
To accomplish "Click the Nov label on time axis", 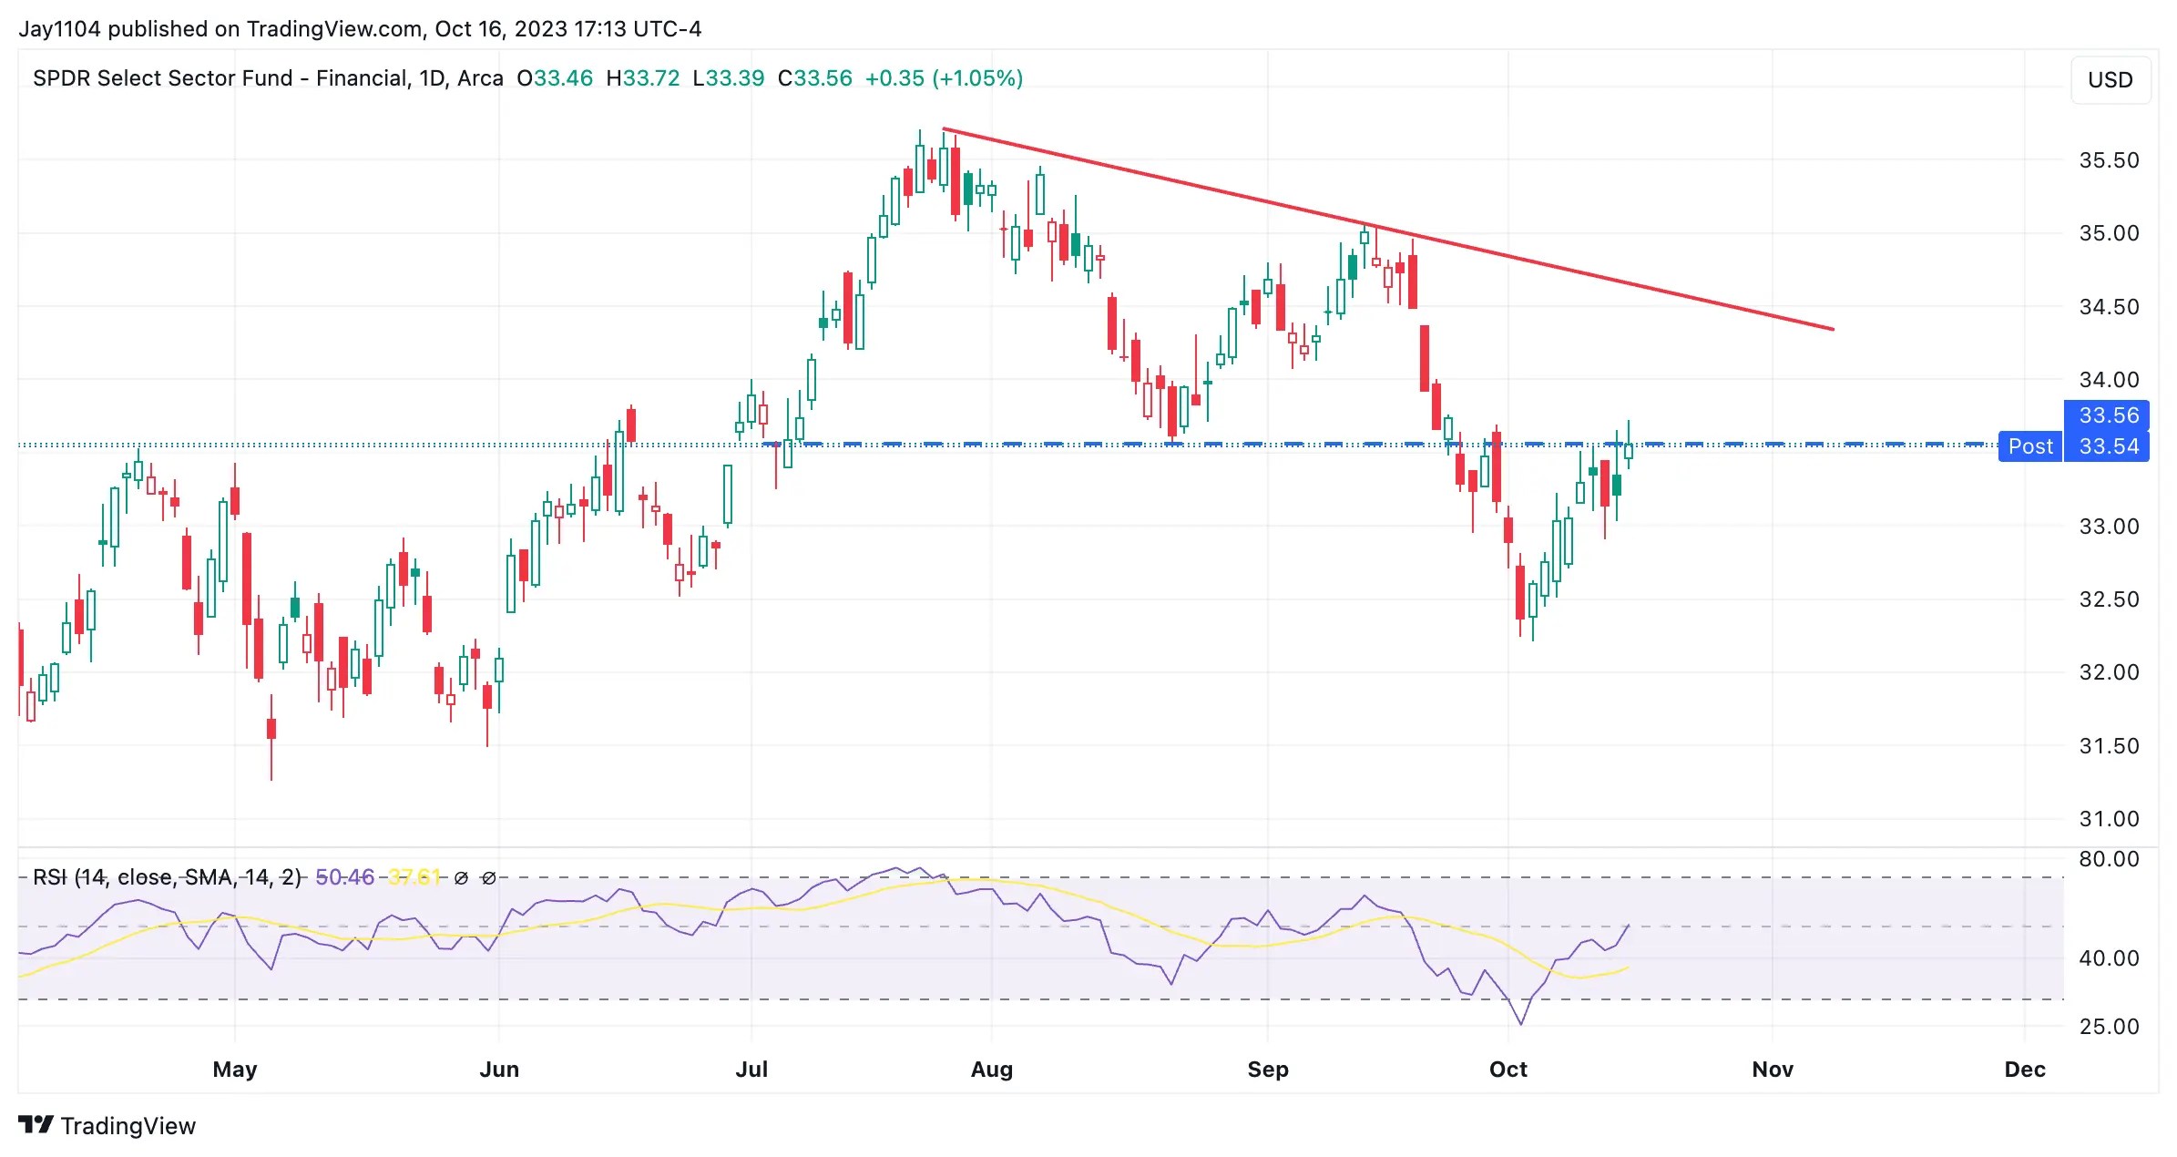I will click(1773, 1070).
